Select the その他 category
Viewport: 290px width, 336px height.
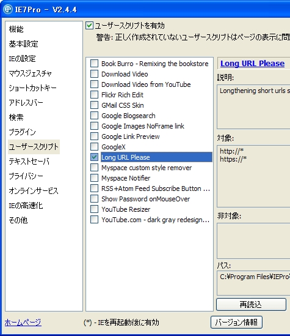pos(18,220)
